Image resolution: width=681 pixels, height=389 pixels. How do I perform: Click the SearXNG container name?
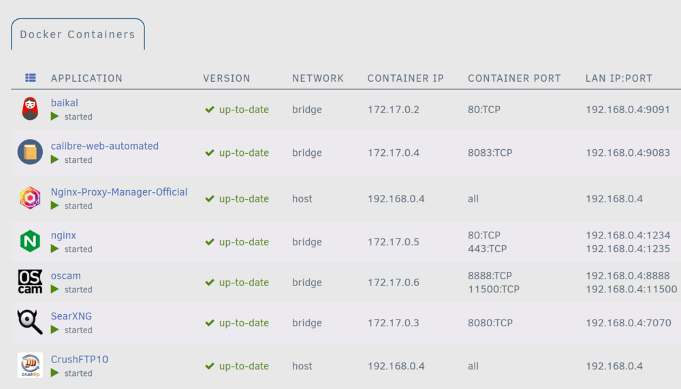(x=72, y=316)
